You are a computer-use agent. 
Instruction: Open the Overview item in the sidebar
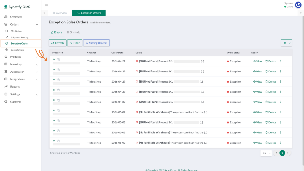(16, 17)
